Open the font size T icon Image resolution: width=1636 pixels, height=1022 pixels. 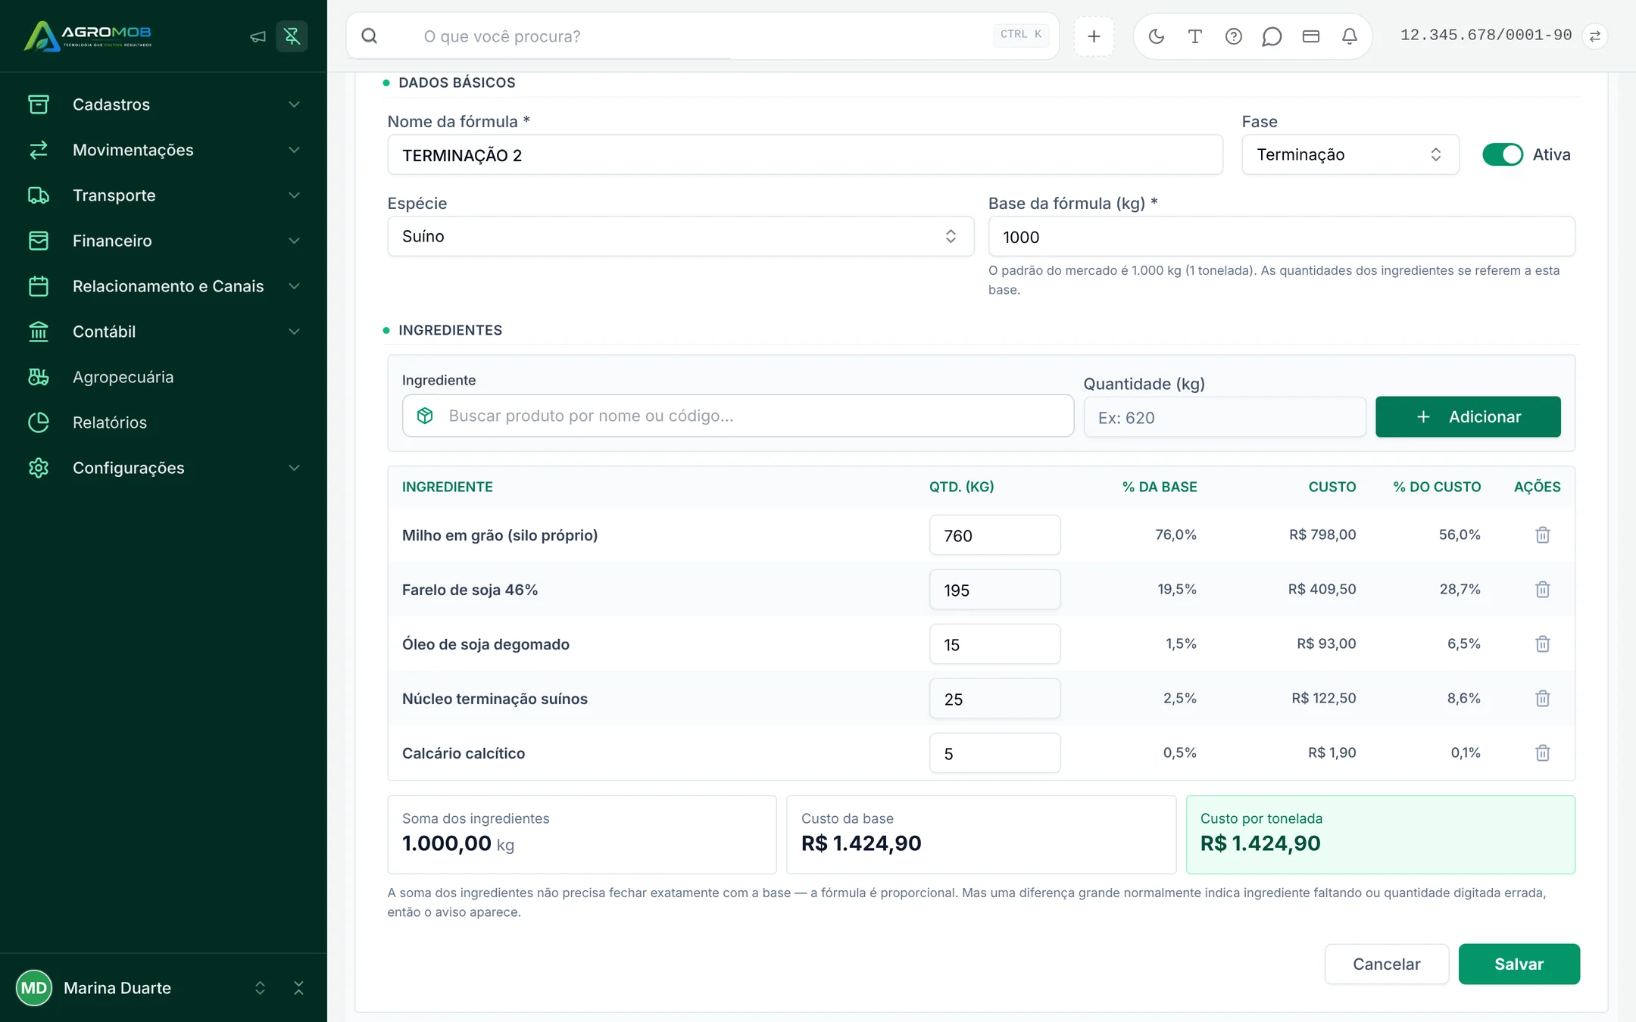click(1194, 36)
